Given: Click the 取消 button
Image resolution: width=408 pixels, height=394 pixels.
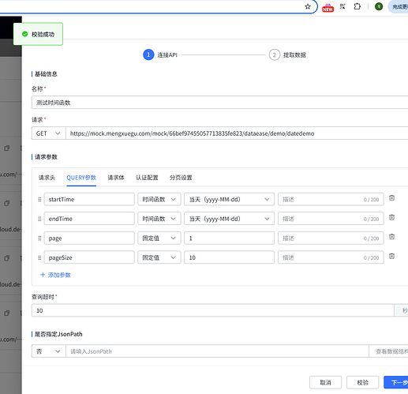Looking at the screenshot, I should [x=325, y=382].
